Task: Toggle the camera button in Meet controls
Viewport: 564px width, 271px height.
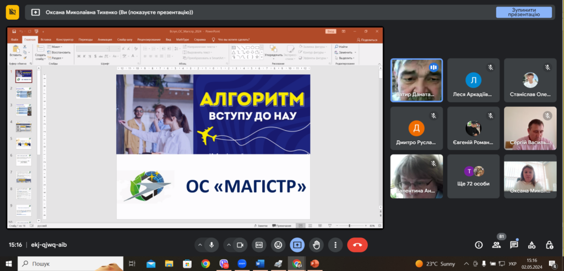Action: point(240,245)
